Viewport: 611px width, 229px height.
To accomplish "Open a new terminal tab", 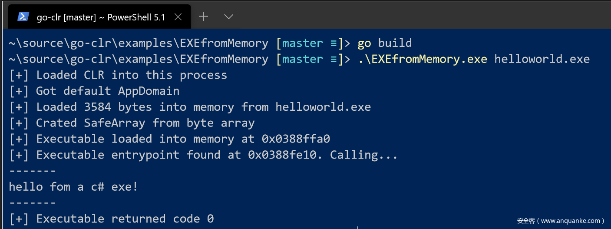I will tap(203, 17).
